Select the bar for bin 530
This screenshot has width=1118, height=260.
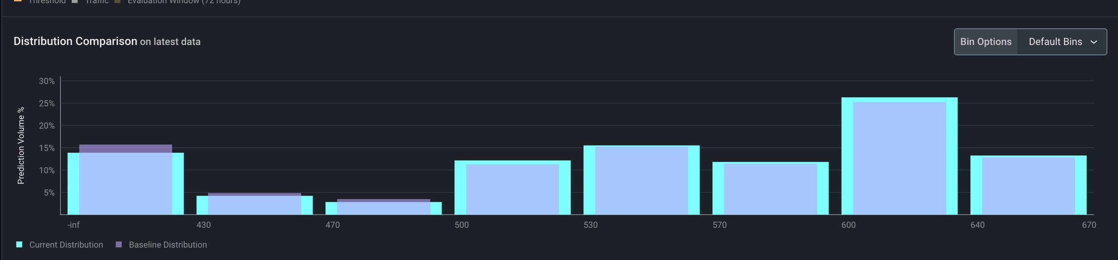tap(641, 180)
